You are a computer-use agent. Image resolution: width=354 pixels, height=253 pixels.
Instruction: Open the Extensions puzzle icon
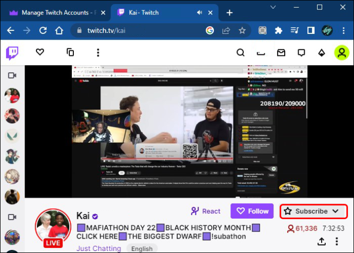[279, 30]
